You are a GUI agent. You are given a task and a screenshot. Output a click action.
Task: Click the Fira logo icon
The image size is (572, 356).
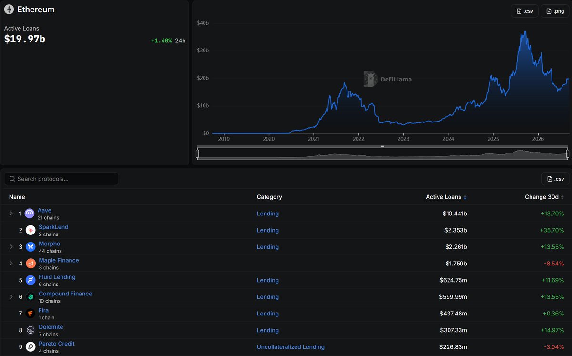pos(31,314)
